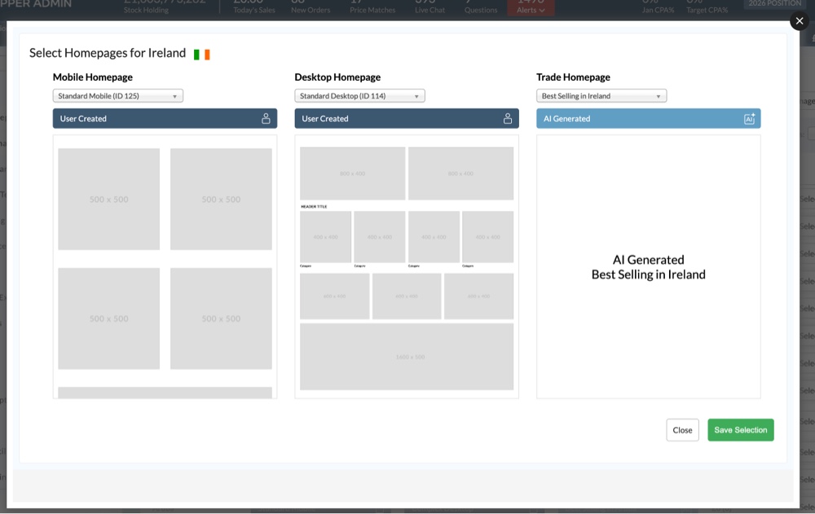Click the first 800x400 desktop placeholder
The image size is (815, 514).
point(352,173)
